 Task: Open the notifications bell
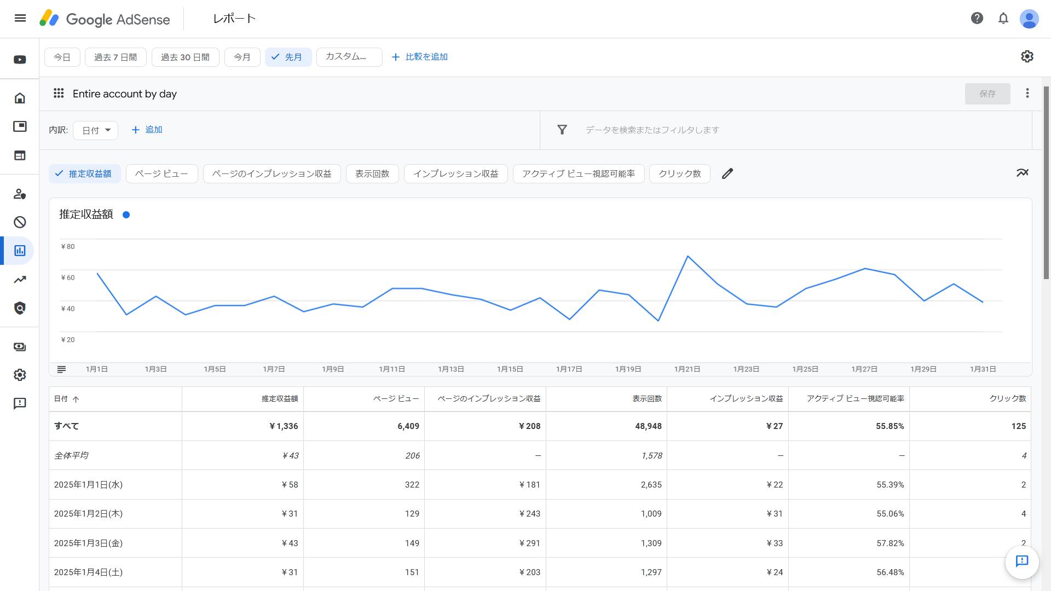1003,18
